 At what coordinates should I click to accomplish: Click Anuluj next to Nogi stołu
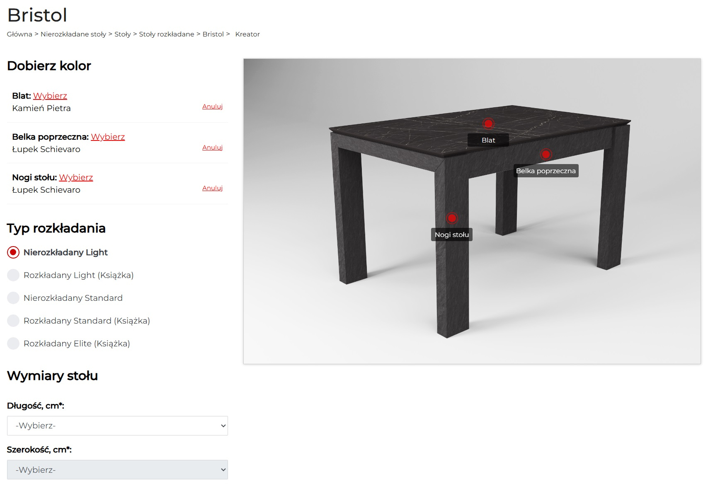tap(212, 188)
